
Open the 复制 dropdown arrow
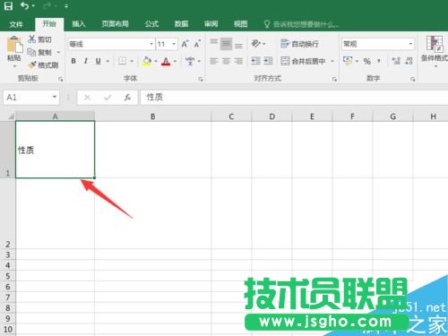tap(58, 52)
